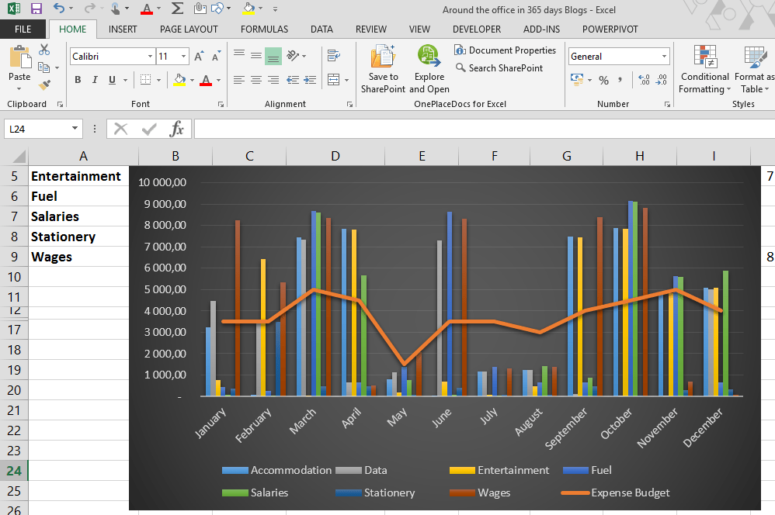Viewport: 775px width, 515px height.
Task: Click the Undo arrow in quick access toolbar
Action: click(x=59, y=9)
